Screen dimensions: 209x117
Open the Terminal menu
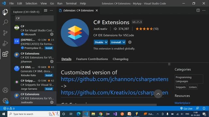coord(71,4)
